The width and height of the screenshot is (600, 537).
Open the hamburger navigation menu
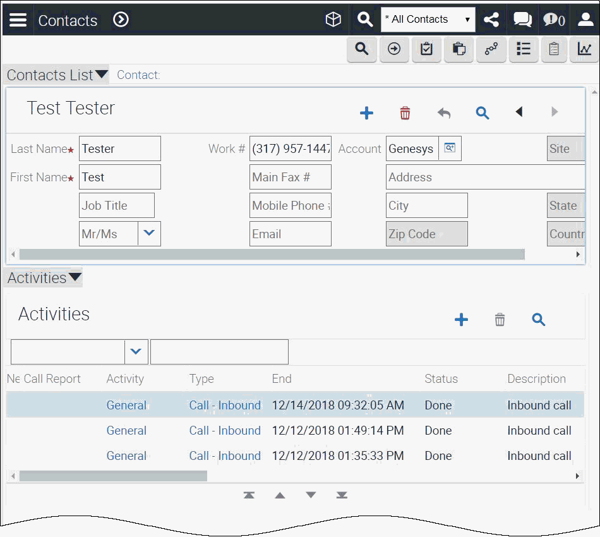coord(18,20)
